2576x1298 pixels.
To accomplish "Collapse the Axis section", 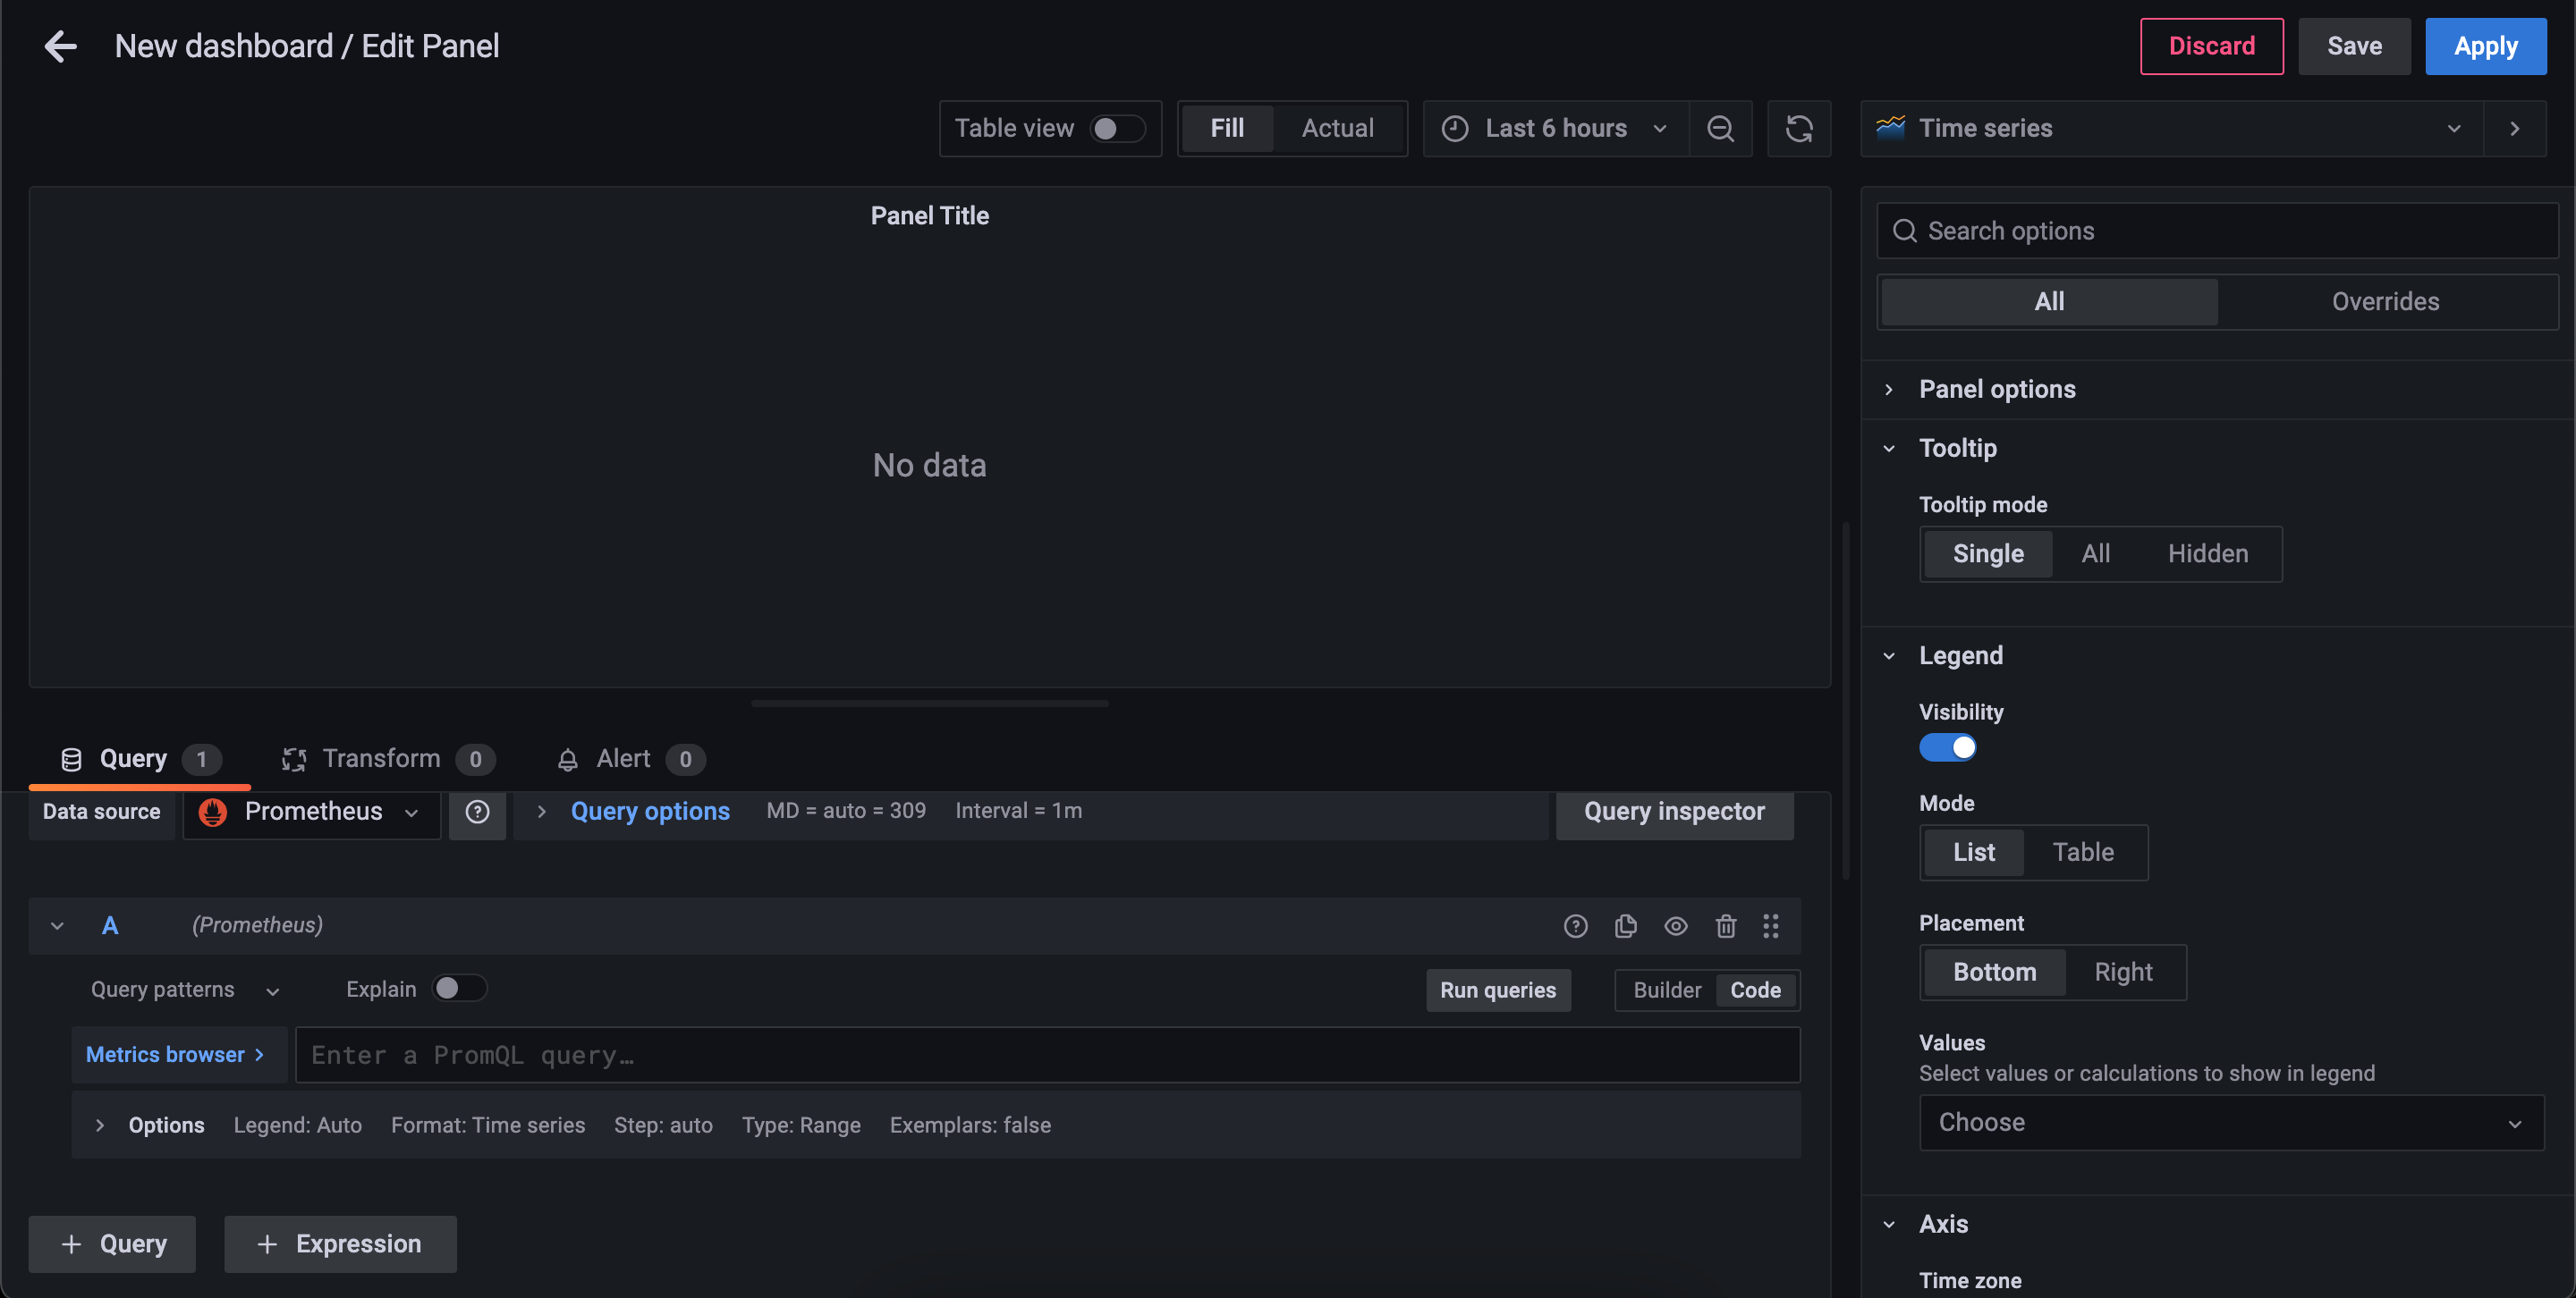I will (x=1942, y=1224).
